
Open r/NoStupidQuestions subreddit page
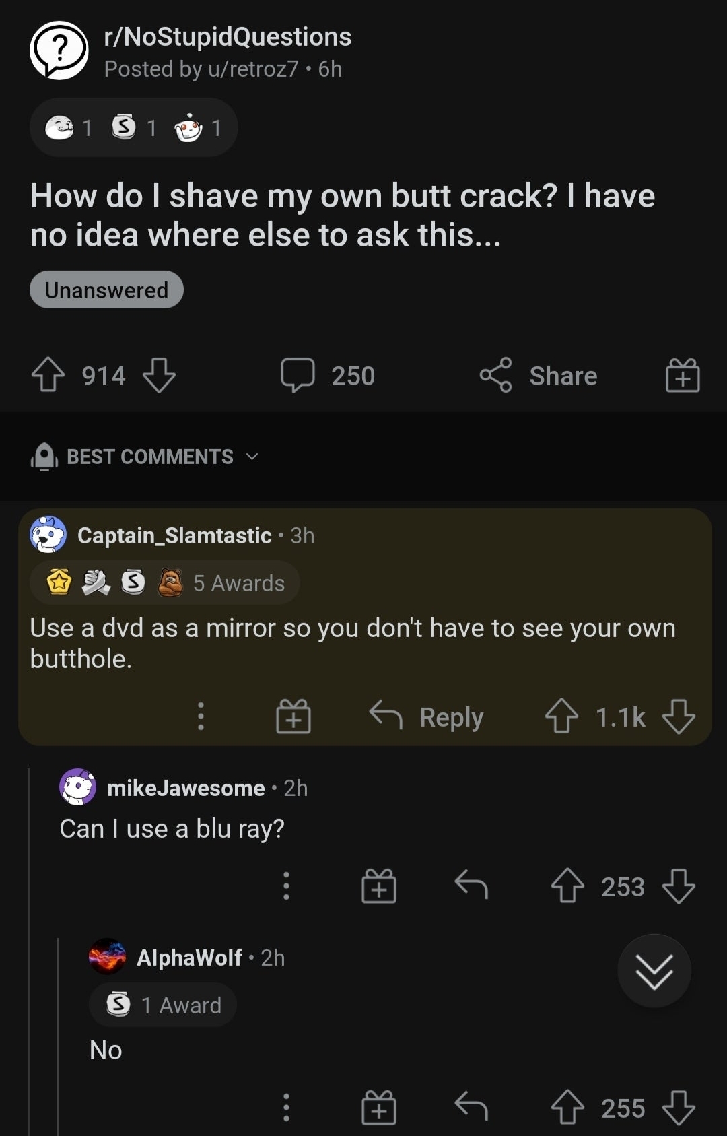228,37
